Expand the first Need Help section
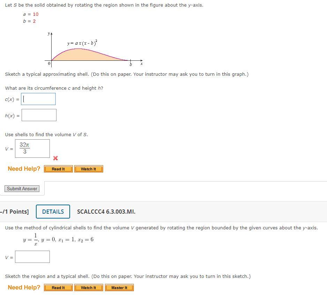This screenshot has width=327, height=295. pyautogui.click(x=24, y=169)
